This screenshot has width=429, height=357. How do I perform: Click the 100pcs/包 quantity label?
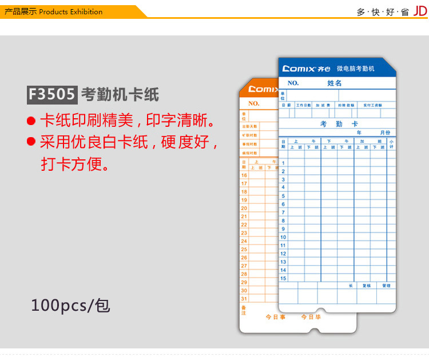70,305
